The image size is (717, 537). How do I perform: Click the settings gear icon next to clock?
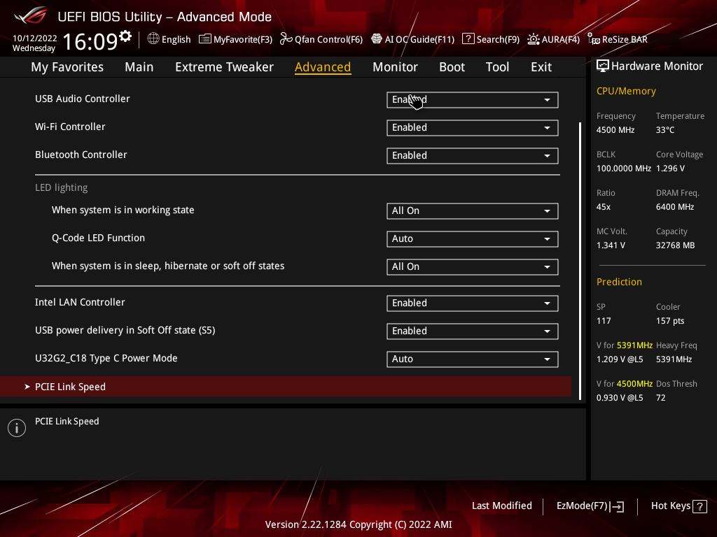tap(125, 36)
